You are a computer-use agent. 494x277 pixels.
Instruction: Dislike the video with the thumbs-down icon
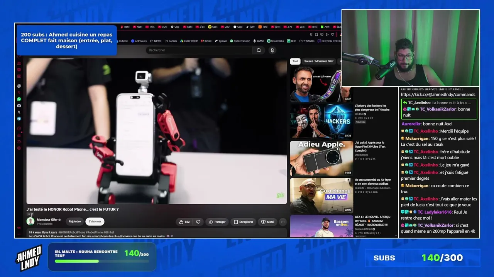(198, 222)
